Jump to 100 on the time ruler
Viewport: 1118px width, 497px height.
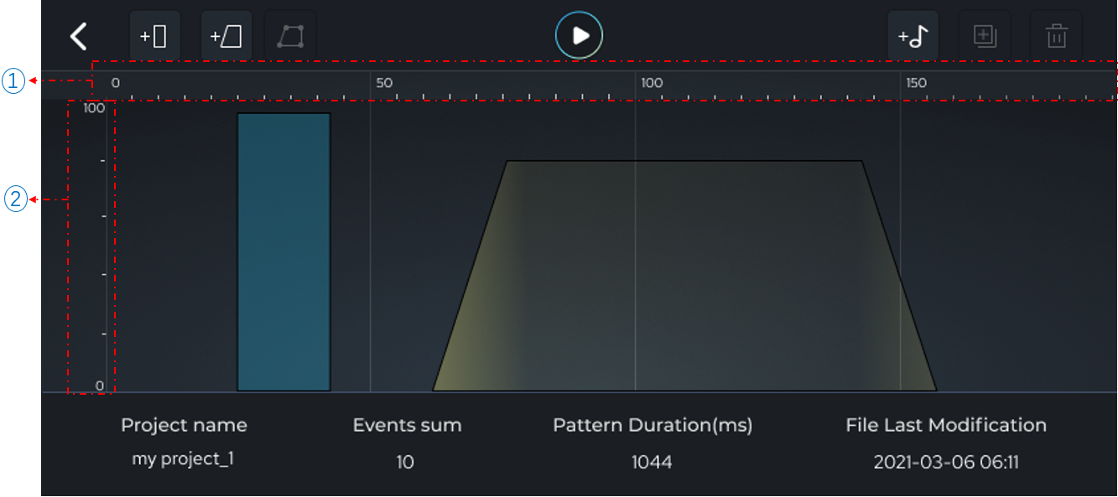tap(652, 83)
